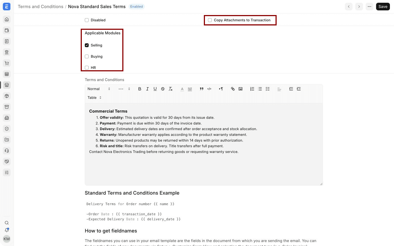
Task: Toggle bold formatting in editor toolbar
Action: pyautogui.click(x=140, y=89)
